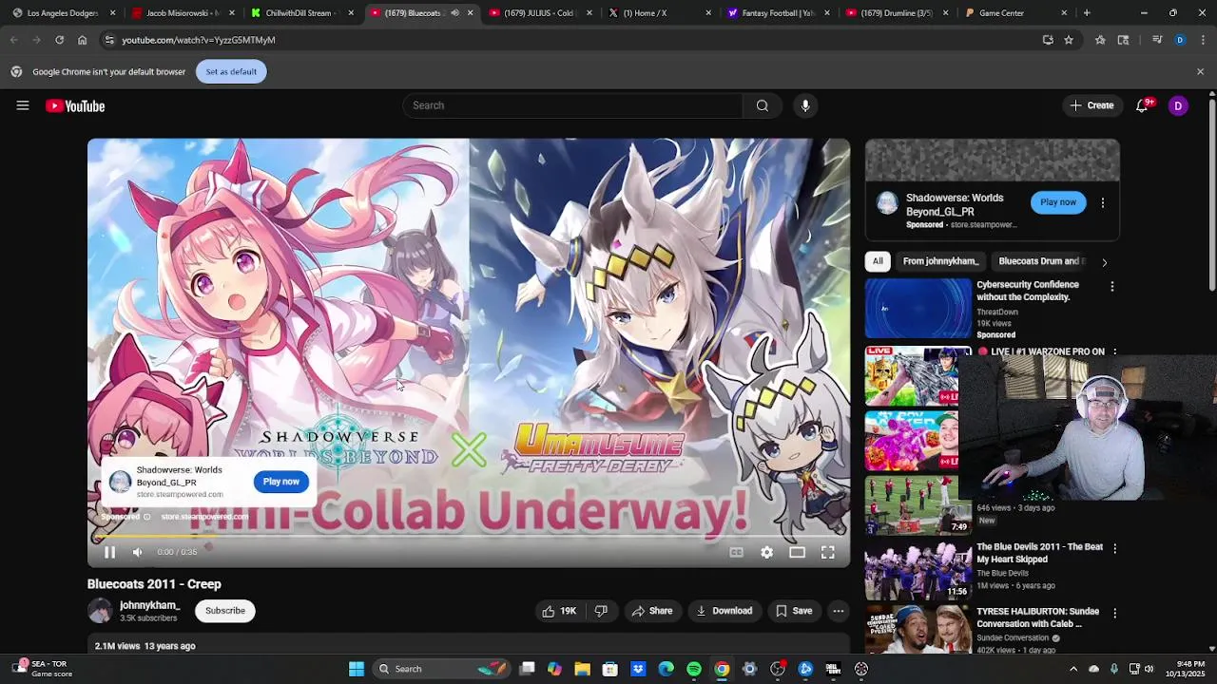Focus the YouTube search field
This screenshot has width=1217, height=684.
click(x=572, y=105)
